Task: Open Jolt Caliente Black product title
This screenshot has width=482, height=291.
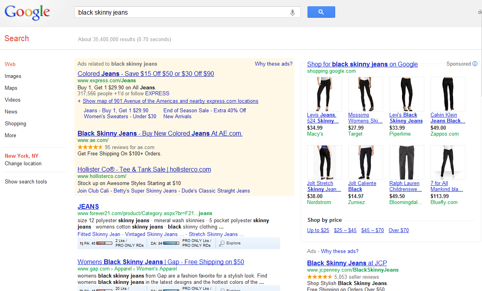Action: (362, 186)
